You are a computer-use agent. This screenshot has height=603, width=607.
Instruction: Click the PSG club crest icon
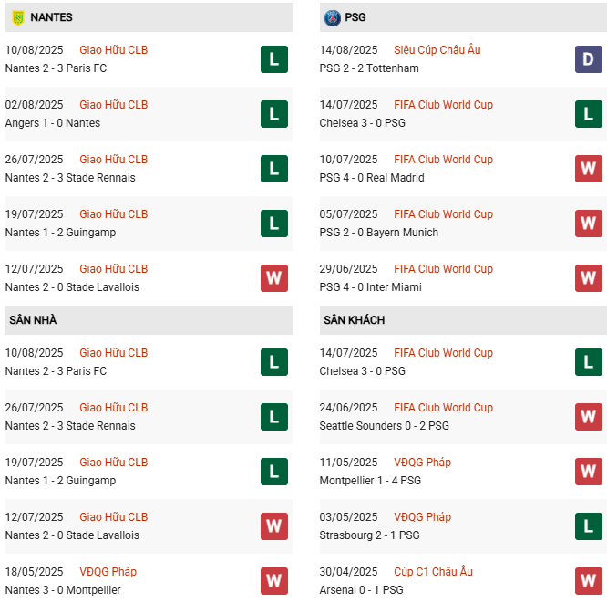332,17
